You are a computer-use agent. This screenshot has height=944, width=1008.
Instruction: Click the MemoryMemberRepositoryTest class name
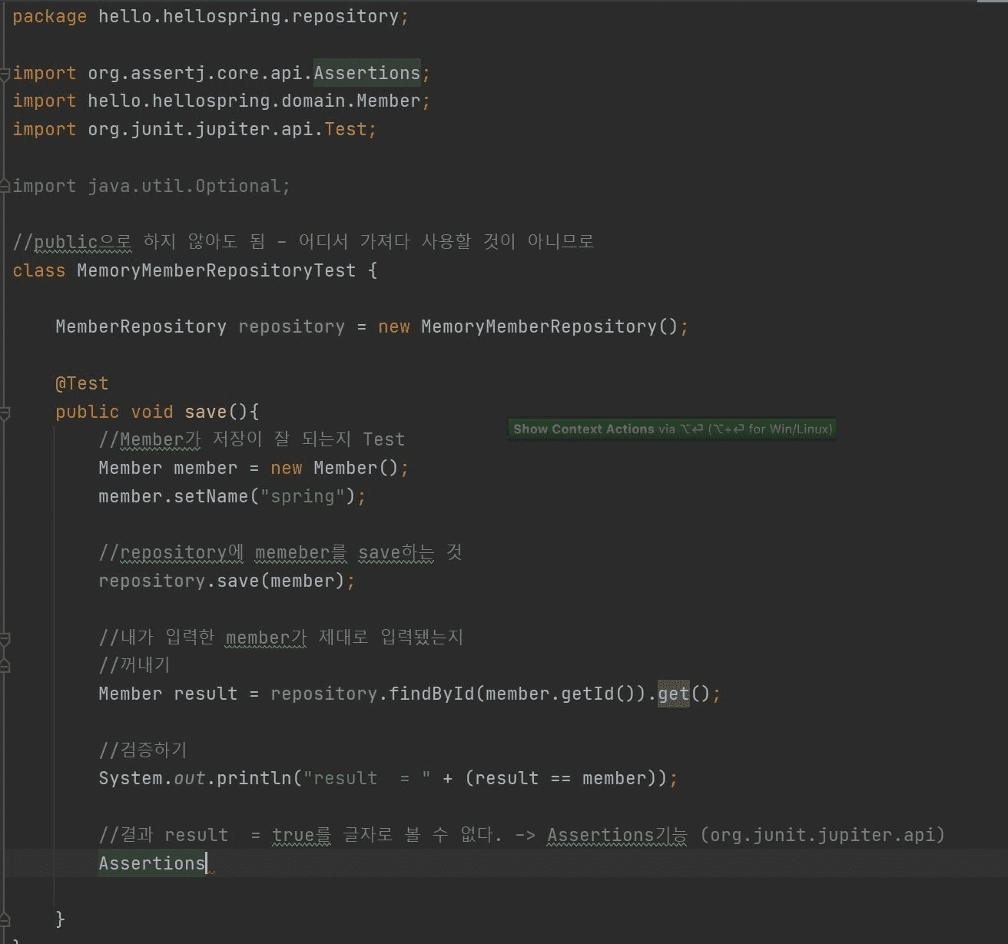point(216,270)
